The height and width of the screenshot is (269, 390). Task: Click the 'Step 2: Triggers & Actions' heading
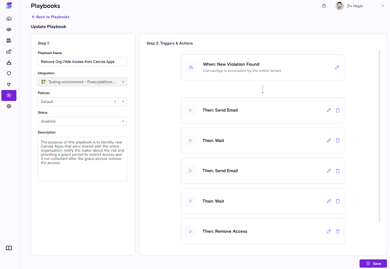[170, 43]
